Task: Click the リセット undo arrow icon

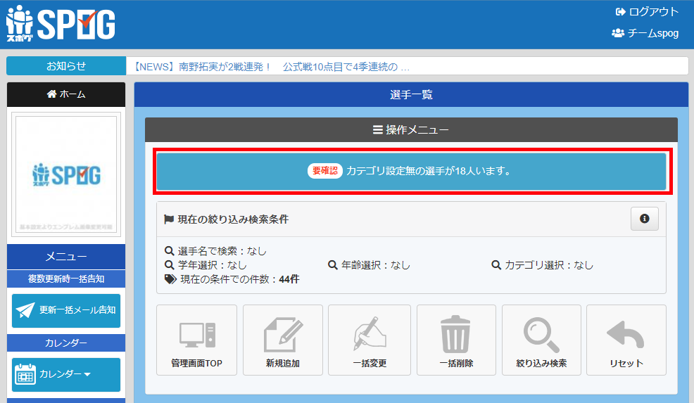Action: (x=626, y=335)
